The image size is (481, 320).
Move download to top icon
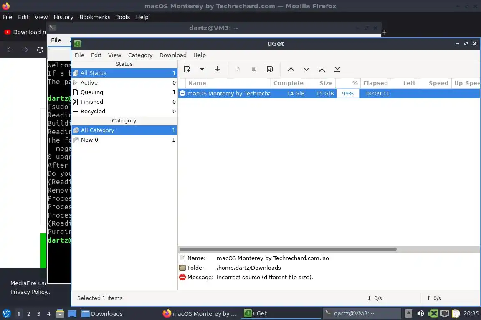(322, 69)
